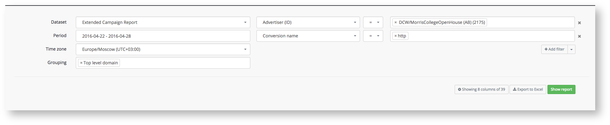Screen dimensions: 610x125
Task: Remove the Conversion name filter row
Action: point(579,36)
